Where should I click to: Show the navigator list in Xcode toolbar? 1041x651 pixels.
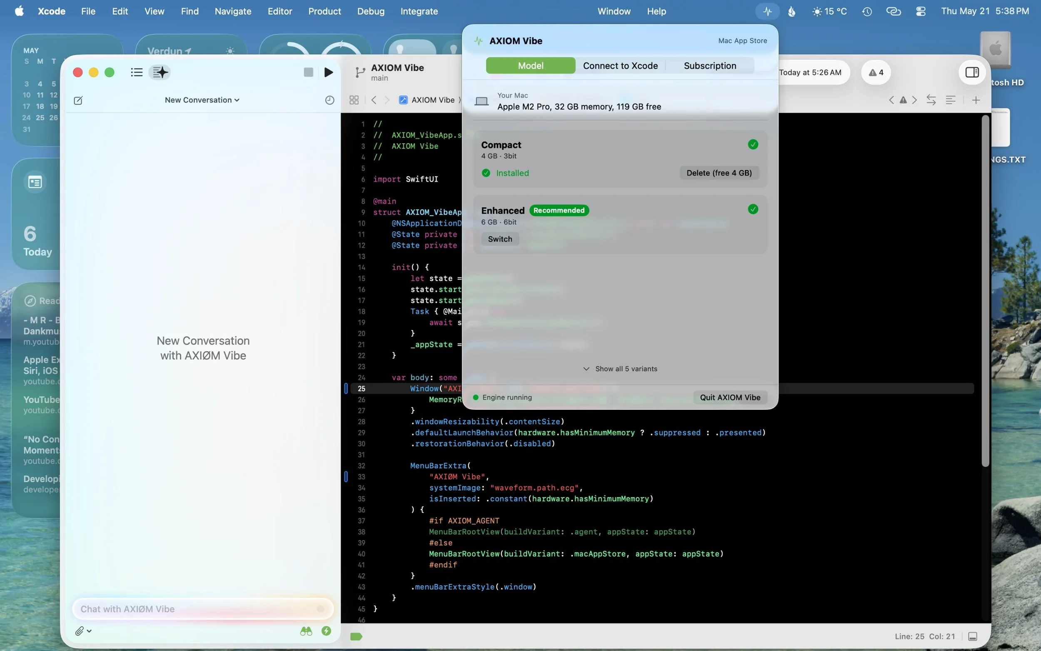pyautogui.click(x=137, y=72)
